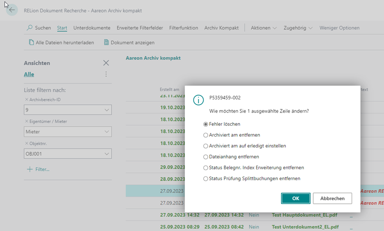Open the Aktionen menu
The image size is (384, 231).
[x=263, y=28]
